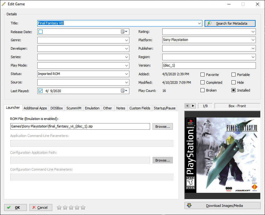265x215 pixels.
Task: Expand the Series dropdown
Action: pyautogui.click(x=127, y=57)
